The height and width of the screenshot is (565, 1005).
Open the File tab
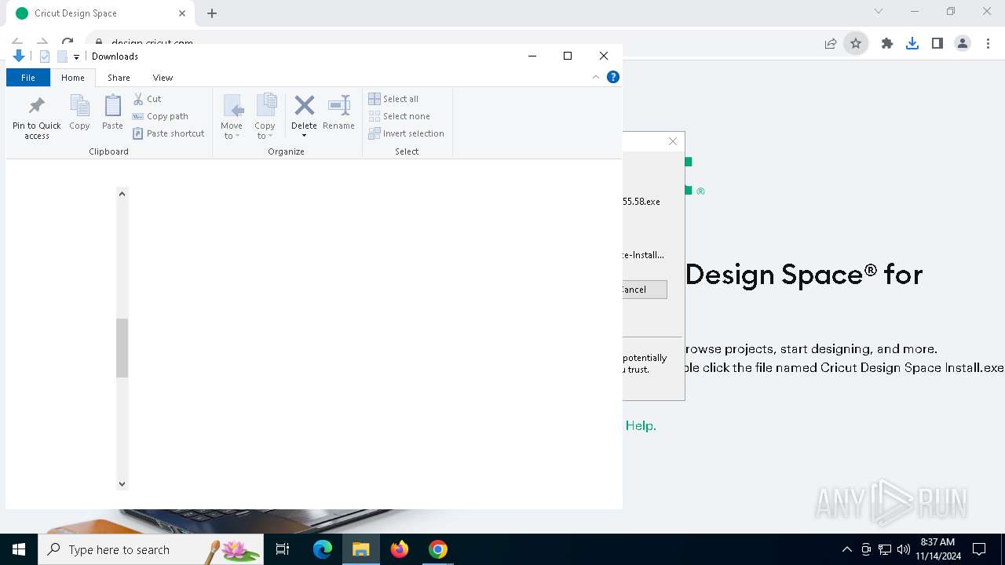pos(28,78)
